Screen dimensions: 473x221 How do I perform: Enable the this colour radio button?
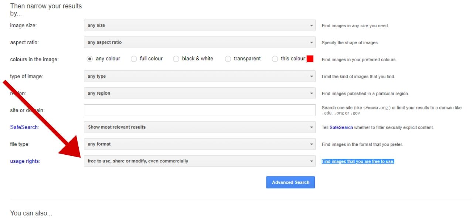coord(275,59)
